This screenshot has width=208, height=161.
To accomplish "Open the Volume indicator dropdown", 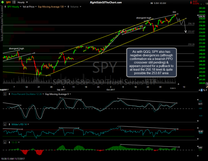I will click(80, 6).
